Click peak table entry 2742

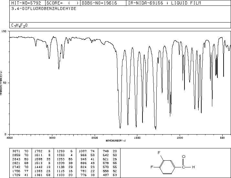(16, 167)
